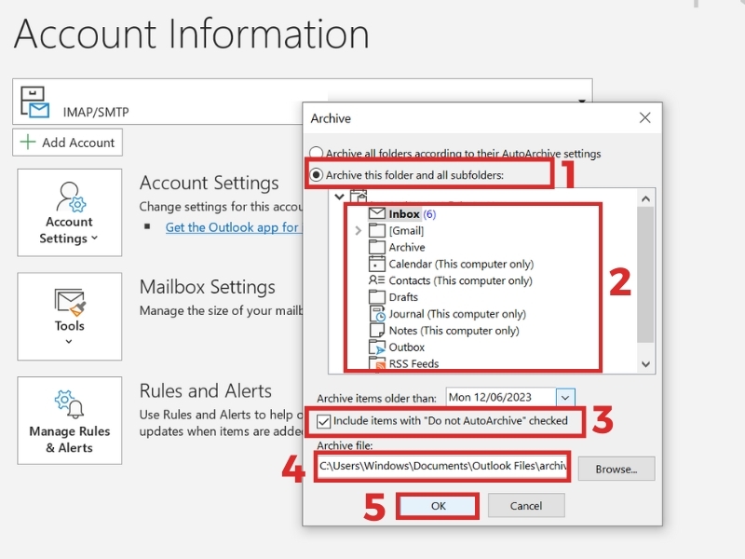Screen dimensions: 745x559
Task: Click Manage Rules & Alerts button
Action: pyautogui.click(x=69, y=421)
